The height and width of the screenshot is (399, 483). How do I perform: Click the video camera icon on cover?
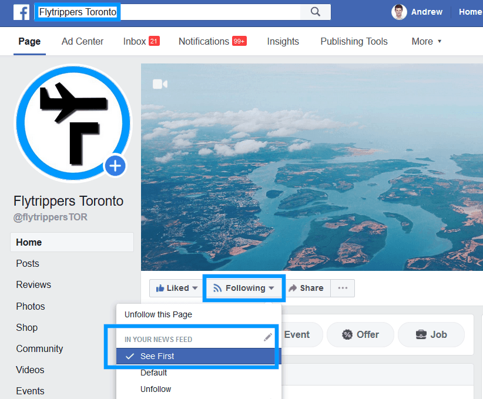(x=160, y=84)
